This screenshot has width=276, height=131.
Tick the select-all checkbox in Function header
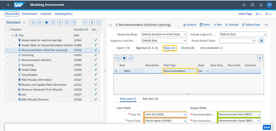coord(7,30)
